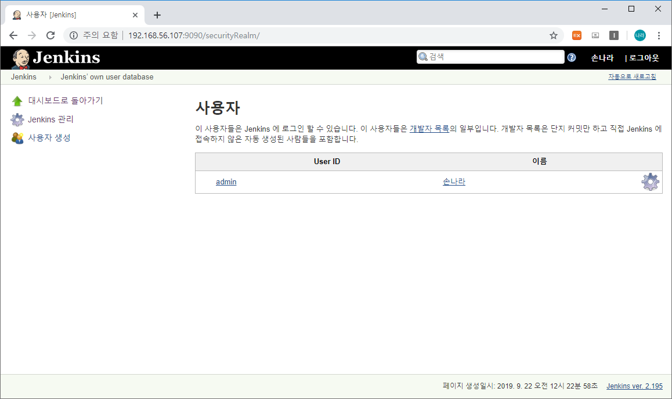
Task: Click the orange EX extension icon
Action: (576, 35)
